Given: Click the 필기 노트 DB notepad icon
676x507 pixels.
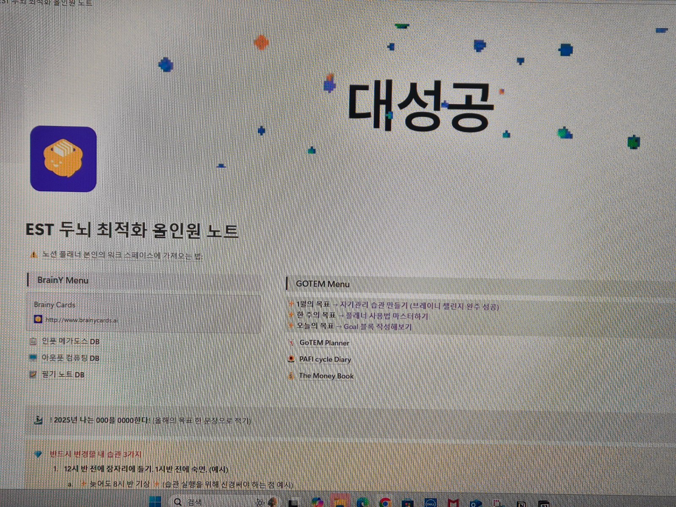Looking at the screenshot, I should [33, 374].
